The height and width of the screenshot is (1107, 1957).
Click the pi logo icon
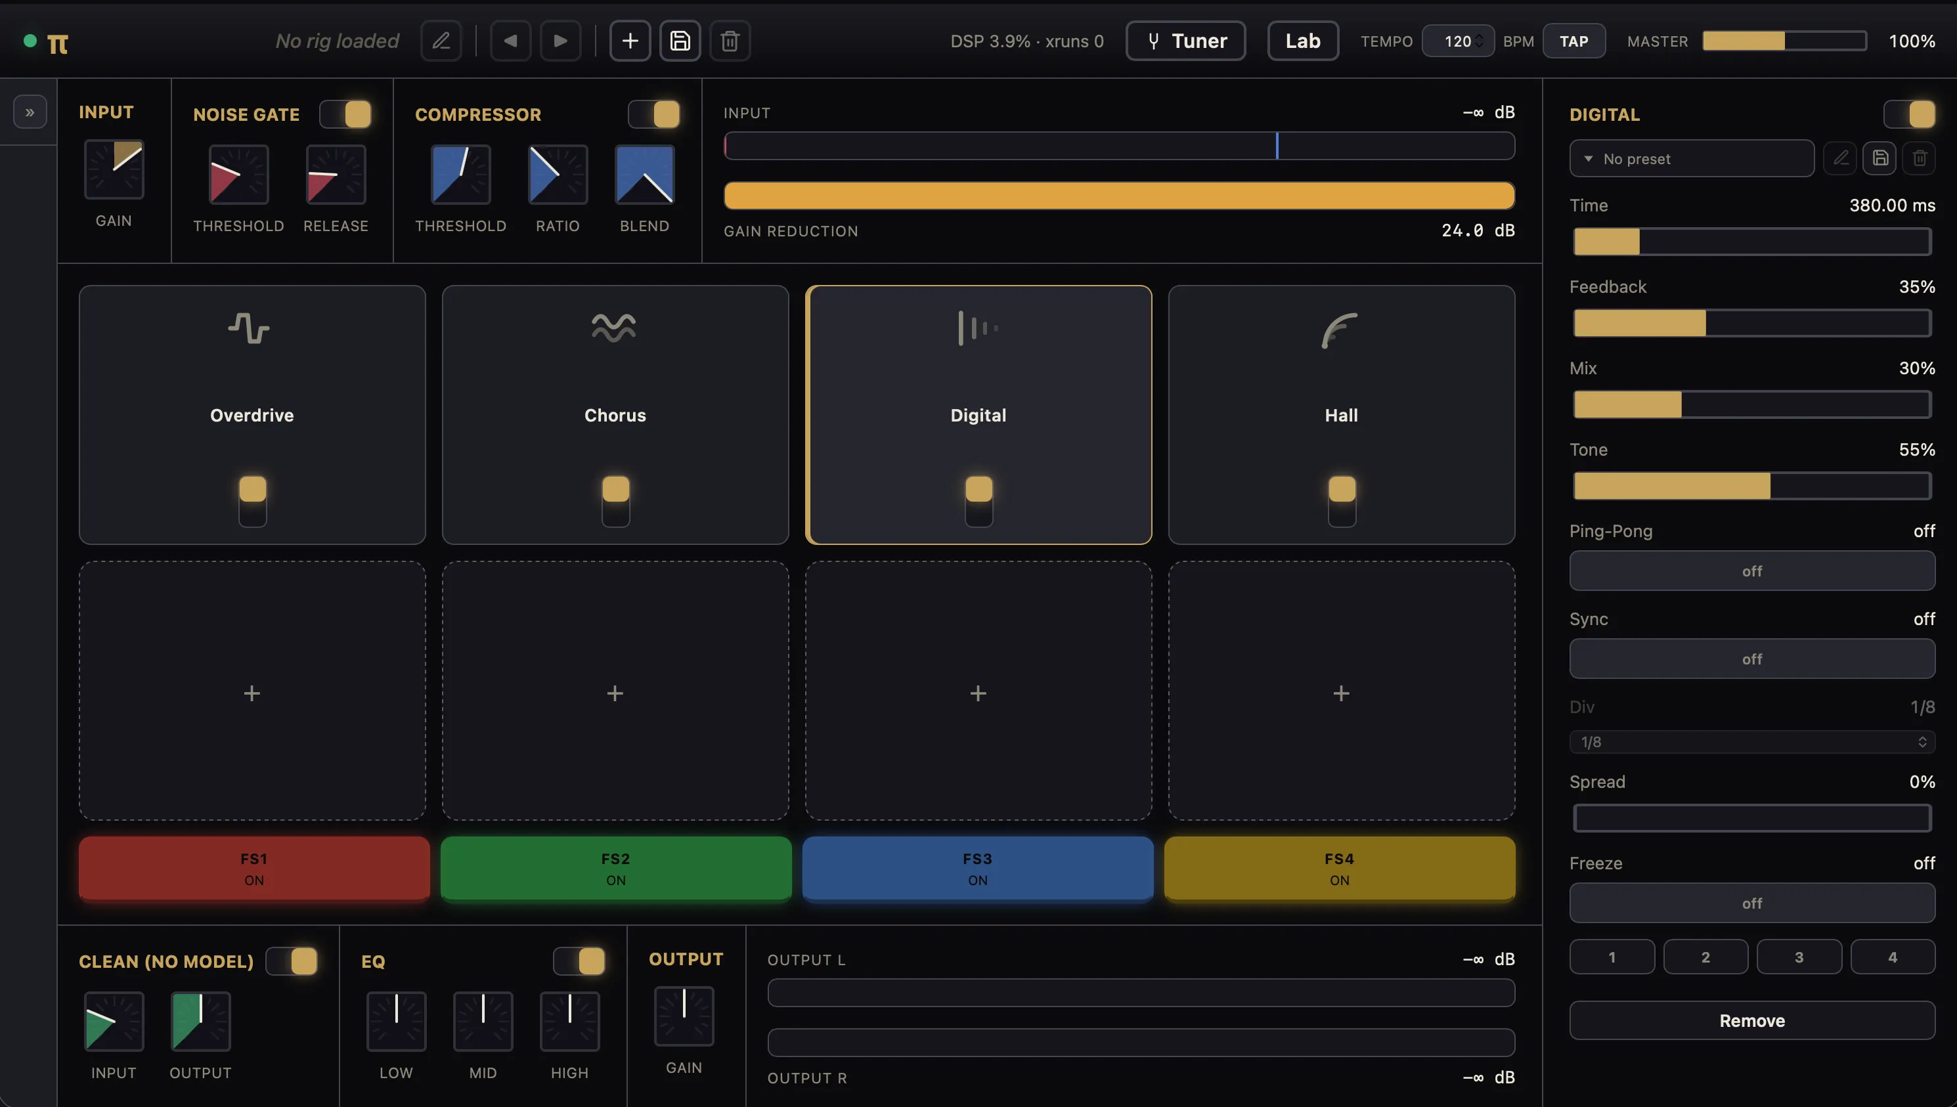(58, 43)
